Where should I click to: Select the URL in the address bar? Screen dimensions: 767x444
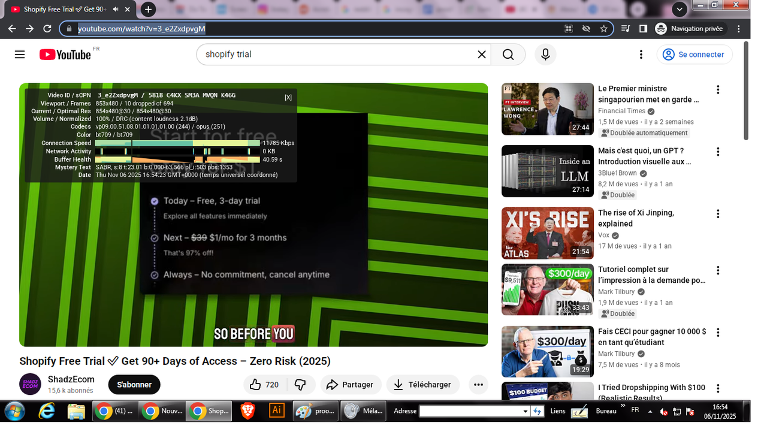(x=142, y=29)
